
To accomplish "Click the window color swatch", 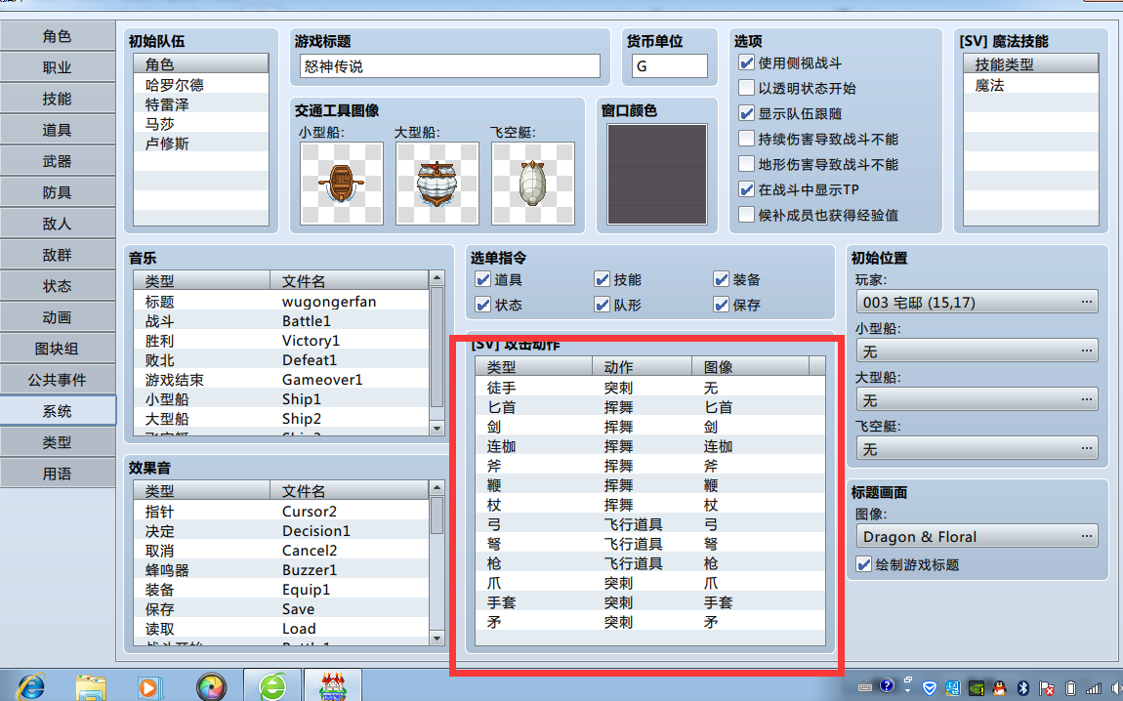I will [657, 174].
